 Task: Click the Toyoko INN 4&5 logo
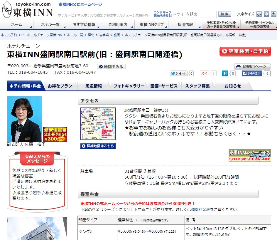click(28, 10)
